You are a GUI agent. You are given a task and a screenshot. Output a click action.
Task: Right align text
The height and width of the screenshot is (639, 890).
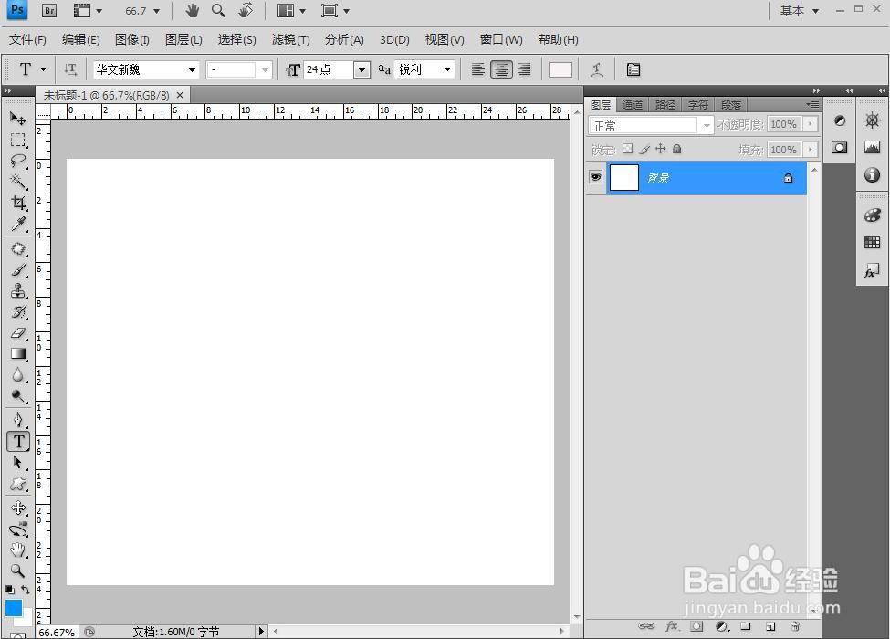[x=525, y=69]
